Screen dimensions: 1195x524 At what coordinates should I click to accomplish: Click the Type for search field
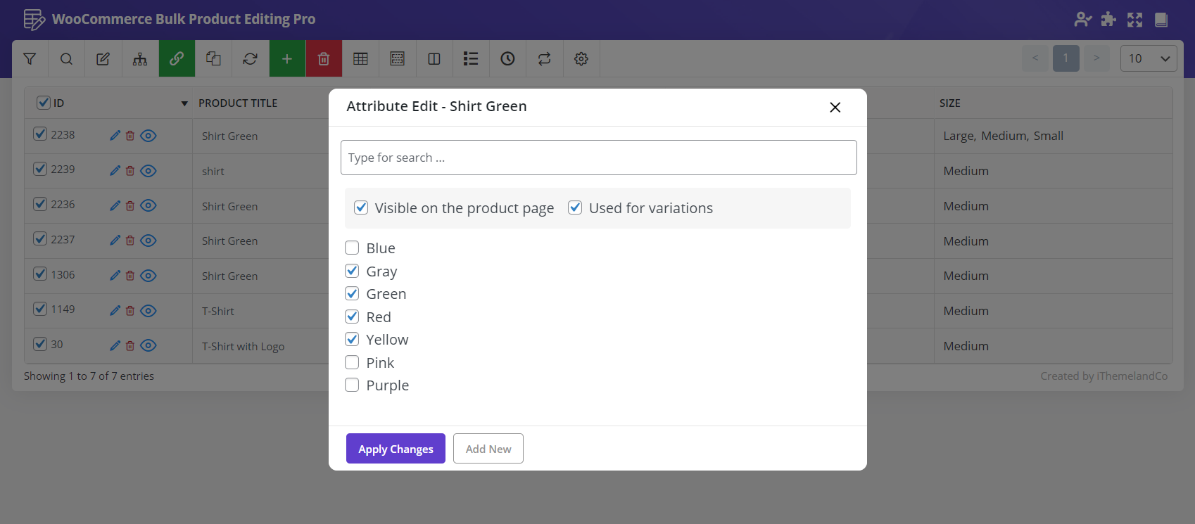[598, 158]
